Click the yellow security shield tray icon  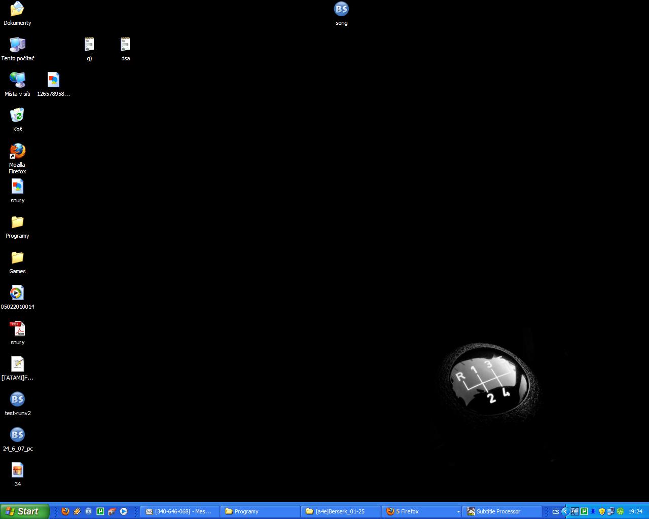tap(602, 511)
